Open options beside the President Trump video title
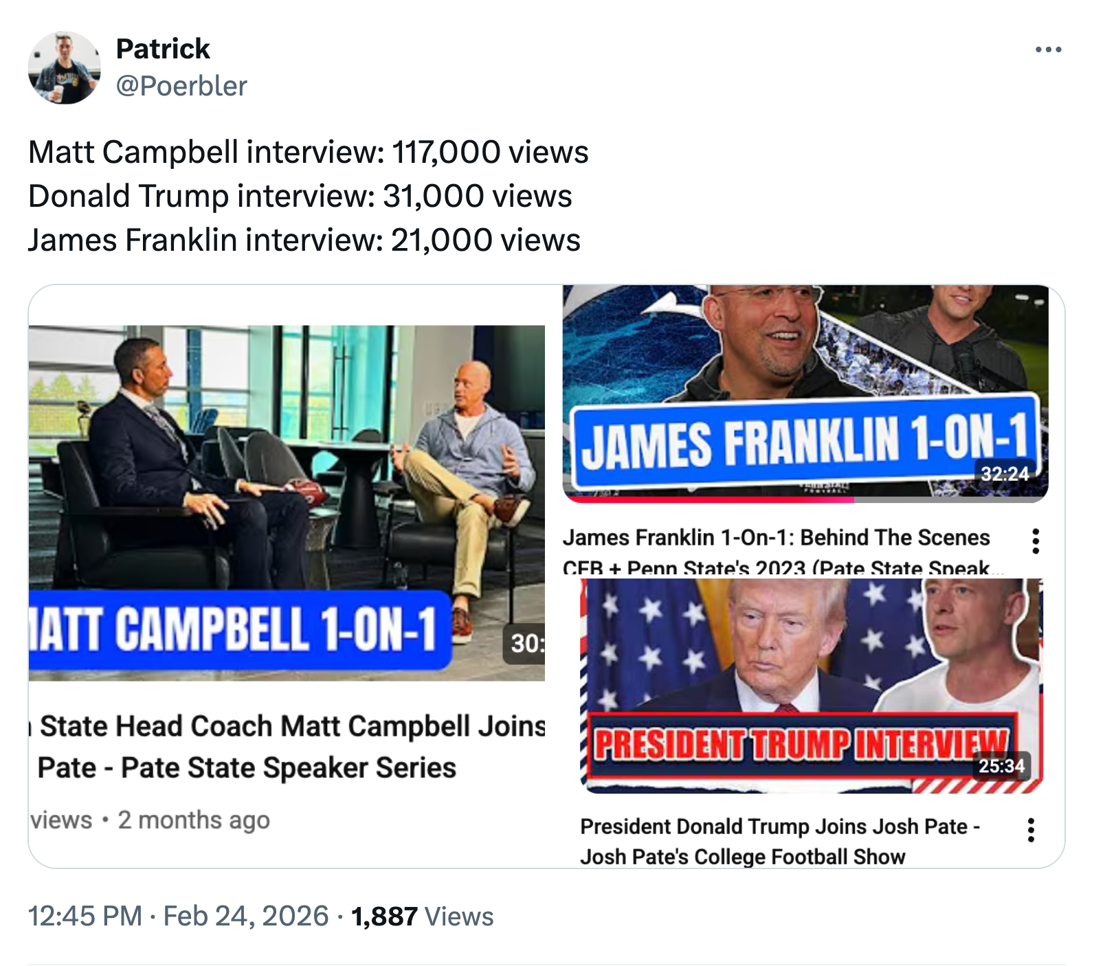Viewport: 1094px width, 966px height. pyautogui.click(x=1030, y=830)
